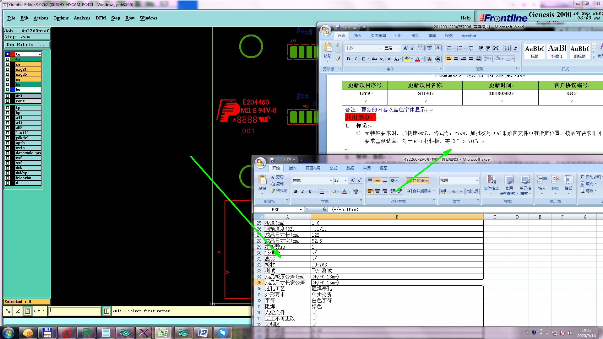603x339 pixels.
Task: Click Excel fill color bucket icon
Action: tap(334, 191)
